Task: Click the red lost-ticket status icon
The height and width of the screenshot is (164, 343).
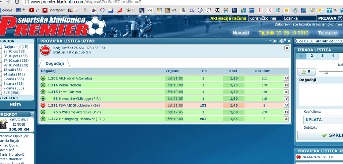Action: coord(45,50)
